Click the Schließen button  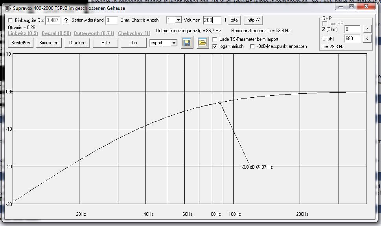[x=21, y=43]
